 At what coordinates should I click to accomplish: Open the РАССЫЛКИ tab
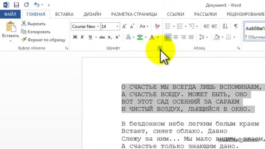coord(205,14)
